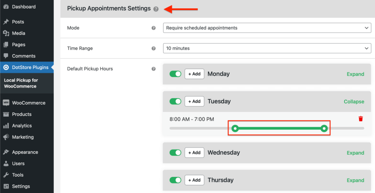Image resolution: width=375 pixels, height=193 pixels.
Task: Disable the Monday pickup toggle
Action: tap(175, 74)
